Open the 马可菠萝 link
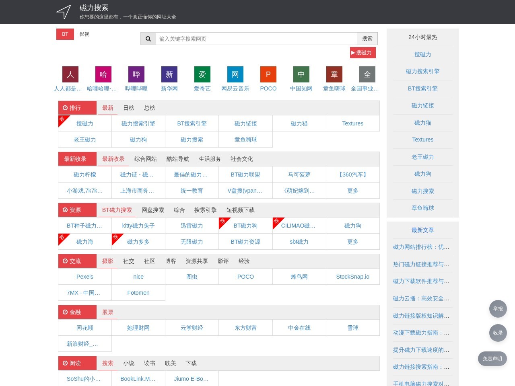 (x=299, y=175)
